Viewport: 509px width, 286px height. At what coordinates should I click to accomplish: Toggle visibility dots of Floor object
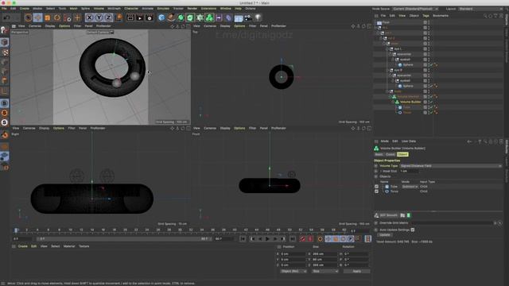point(429,22)
